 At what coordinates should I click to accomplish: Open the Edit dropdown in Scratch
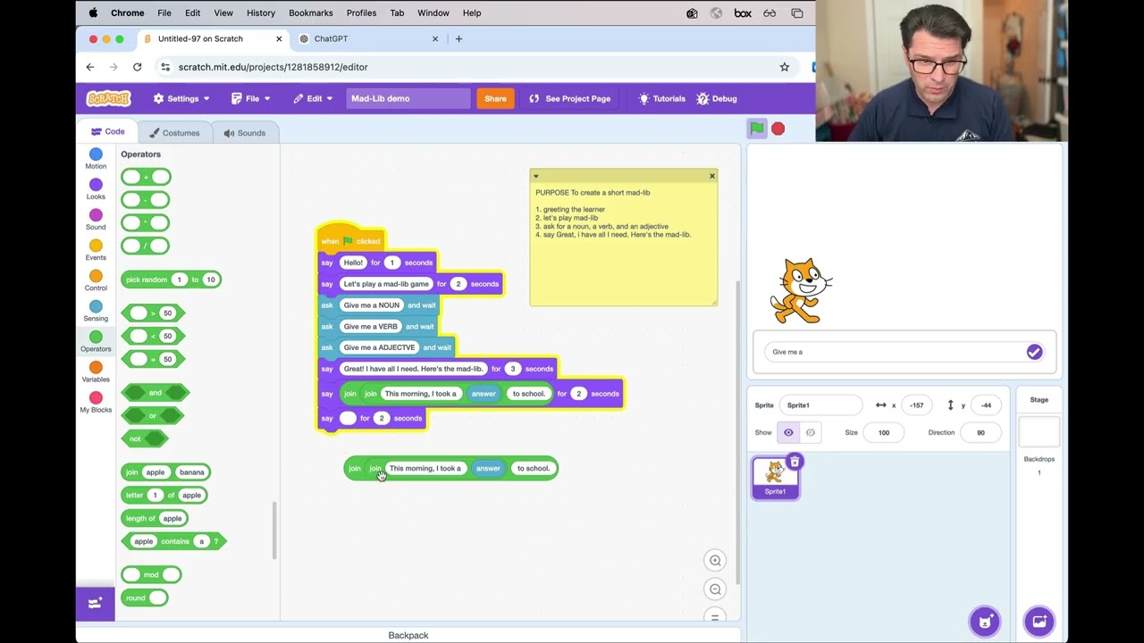pyautogui.click(x=313, y=98)
